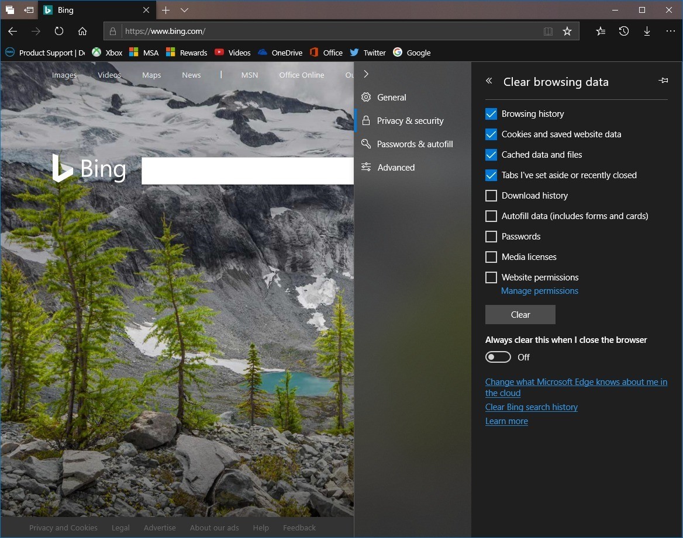Viewport: 683px width, 538px height.
Task: Click the Forward navigation arrow
Action: (x=36, y=32)
